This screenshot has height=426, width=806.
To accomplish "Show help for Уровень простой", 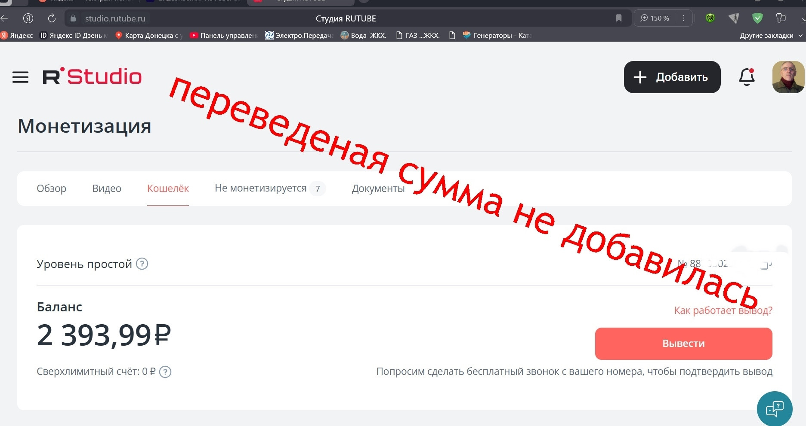I will pyautogui.click(x=142, y=264).
